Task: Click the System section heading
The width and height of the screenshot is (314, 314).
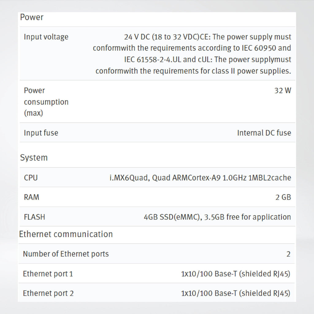Action: pos(34,158)
